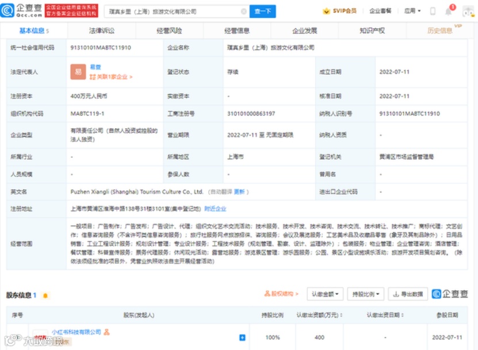Image resolution: width=478 pixels, height=350 pixels.
Task: Sort by the 认缴出资额(万元) column header
Action: [319, 315]
